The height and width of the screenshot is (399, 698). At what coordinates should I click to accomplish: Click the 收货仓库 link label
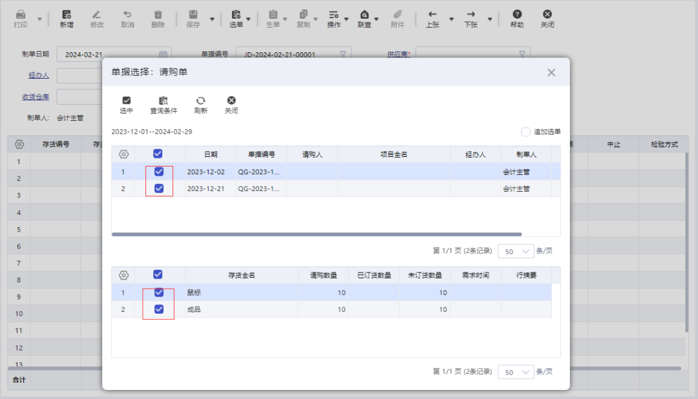(x=35, y=96)
